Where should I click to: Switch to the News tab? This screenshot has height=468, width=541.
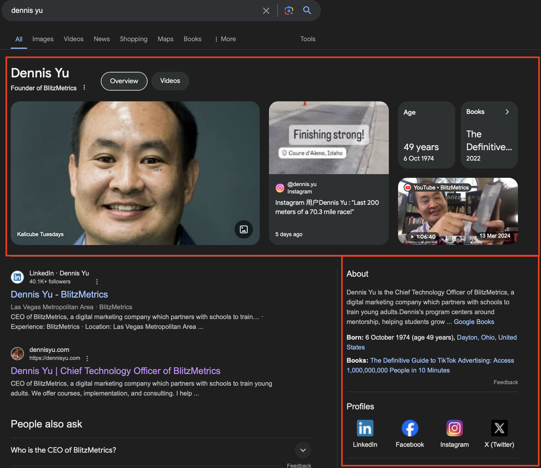click(x=101, y=39)
